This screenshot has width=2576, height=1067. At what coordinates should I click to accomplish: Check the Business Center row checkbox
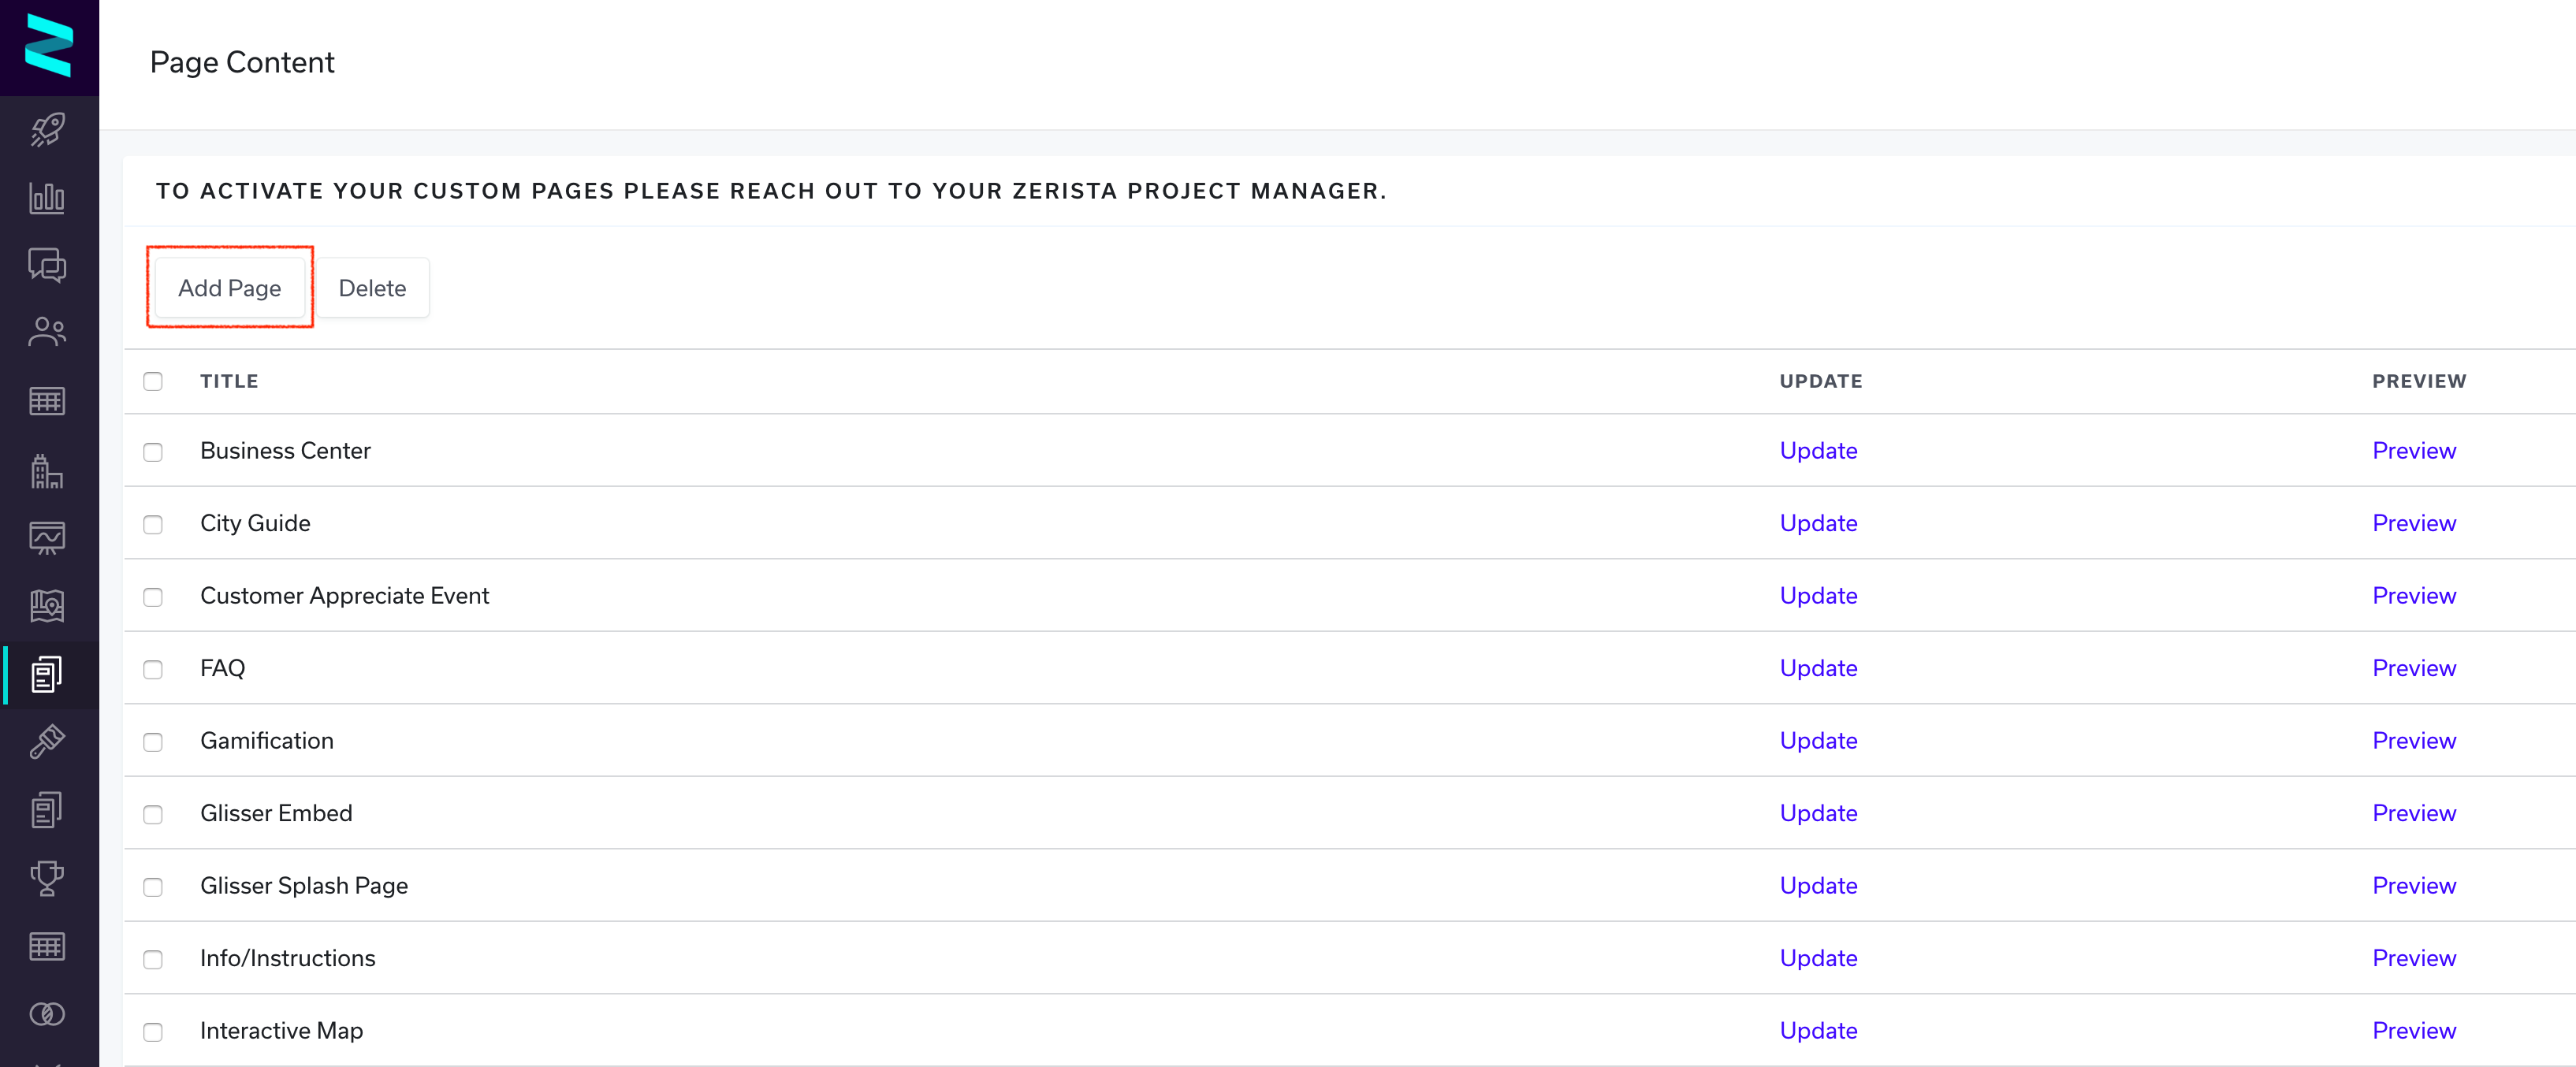pos(153,452)
